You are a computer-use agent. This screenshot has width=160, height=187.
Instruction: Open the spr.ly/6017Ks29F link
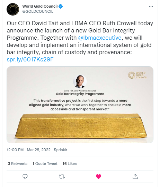pyautogui.click(x=30, y=59)
